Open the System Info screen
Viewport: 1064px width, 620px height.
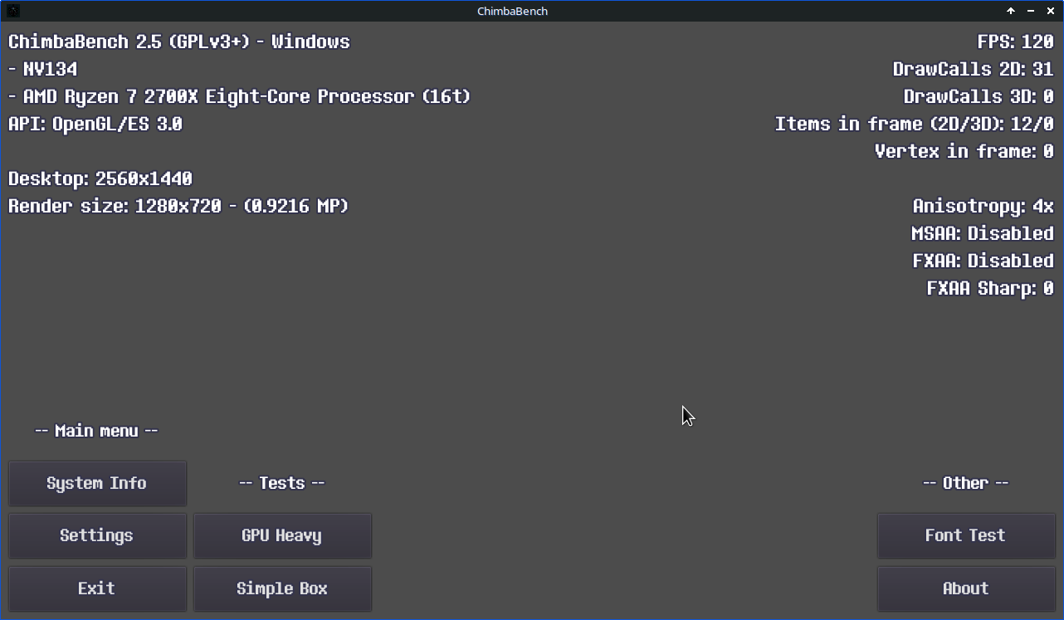pos(97,483)
